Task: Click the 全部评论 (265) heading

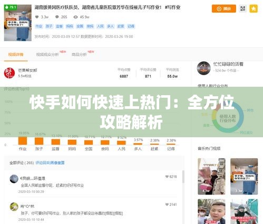Action: (22, 163)
